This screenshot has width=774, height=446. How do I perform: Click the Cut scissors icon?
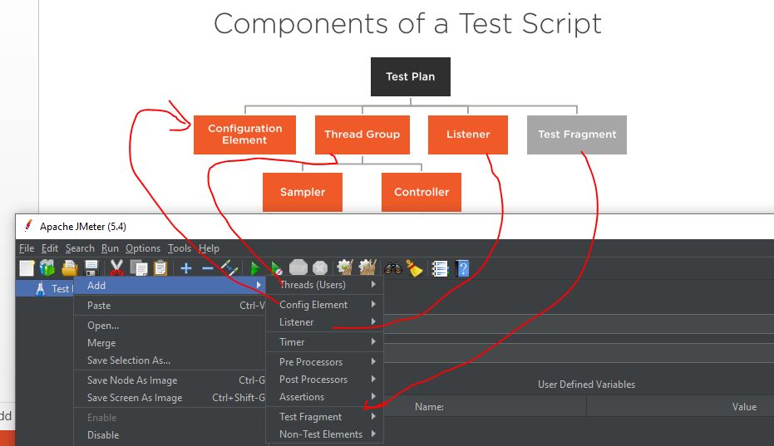point(116,268)
